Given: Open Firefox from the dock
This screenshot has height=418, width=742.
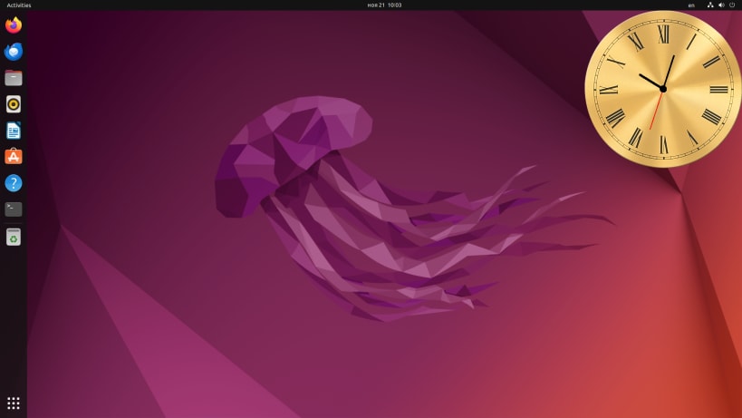Looking at the screenshot, I should tap(14, 25).
